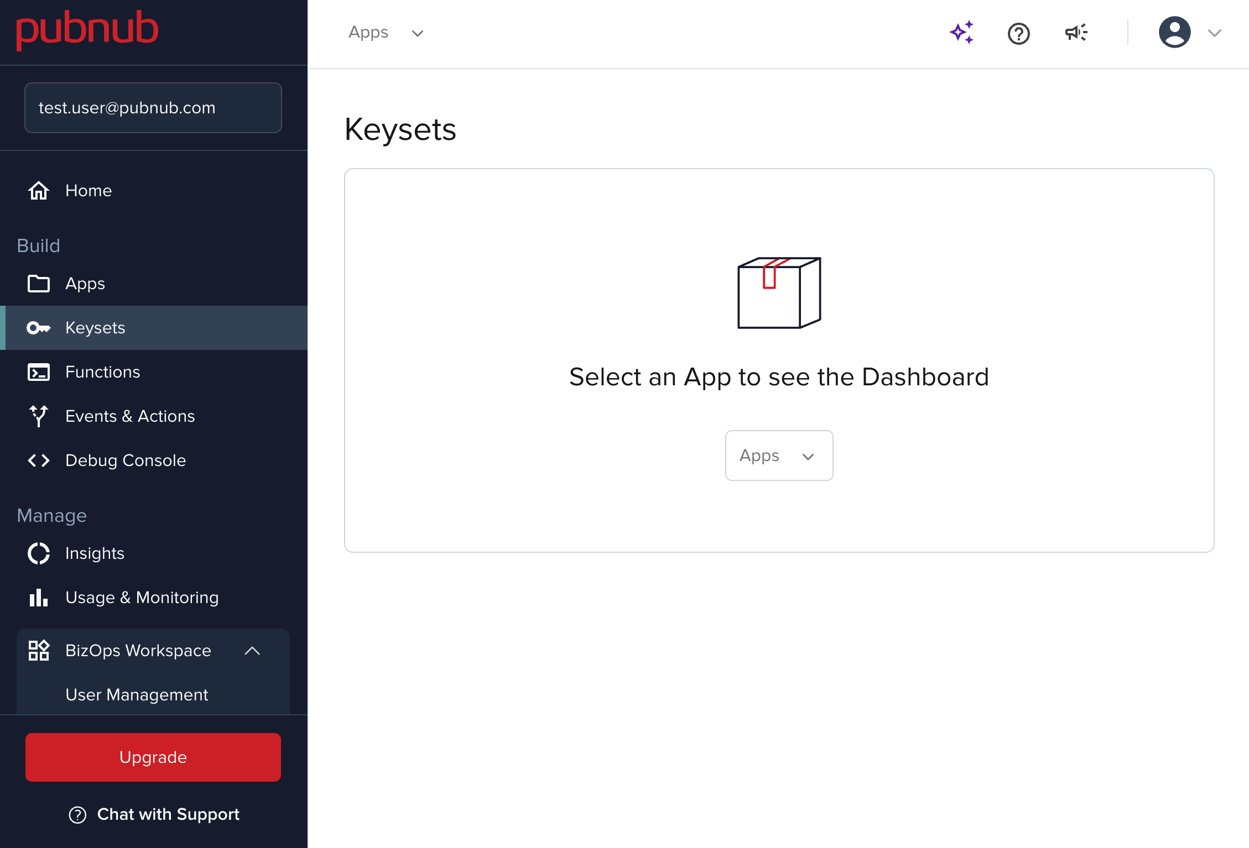Click the Manage section label
The image size is (1249, 848).
tap(52, 516)
